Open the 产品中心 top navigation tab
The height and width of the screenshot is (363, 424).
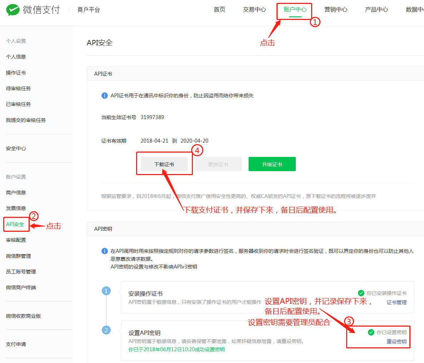376,10
